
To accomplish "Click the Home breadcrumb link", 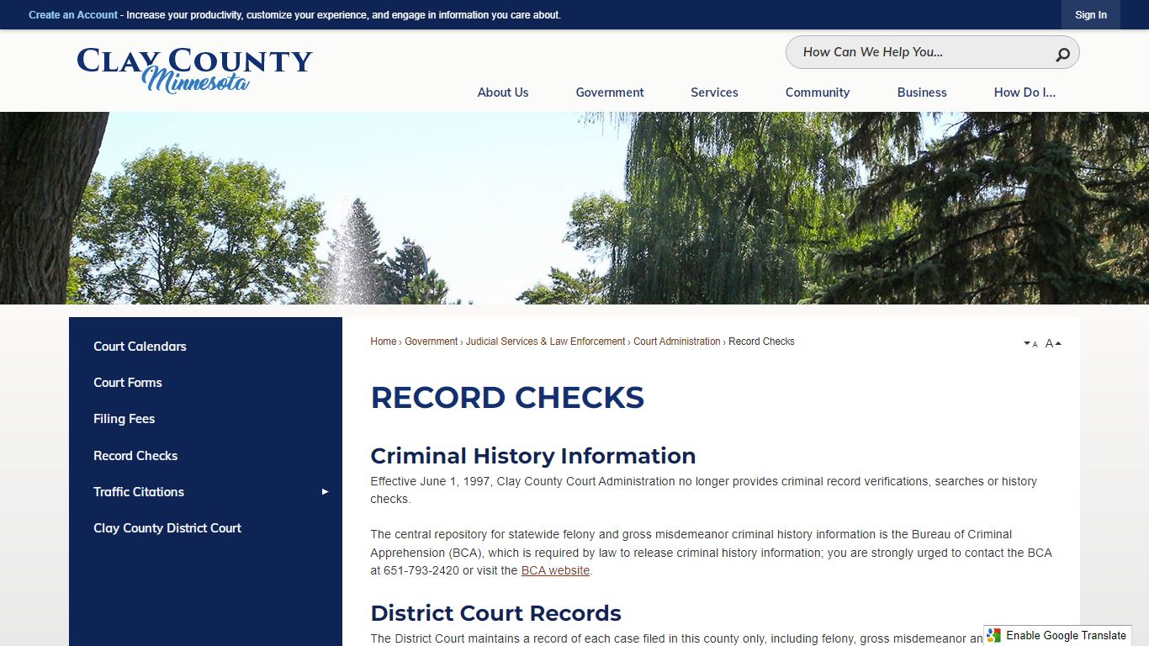I will (x=383, y=342).
